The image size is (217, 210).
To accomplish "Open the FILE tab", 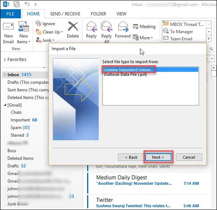I will (10, 14).
